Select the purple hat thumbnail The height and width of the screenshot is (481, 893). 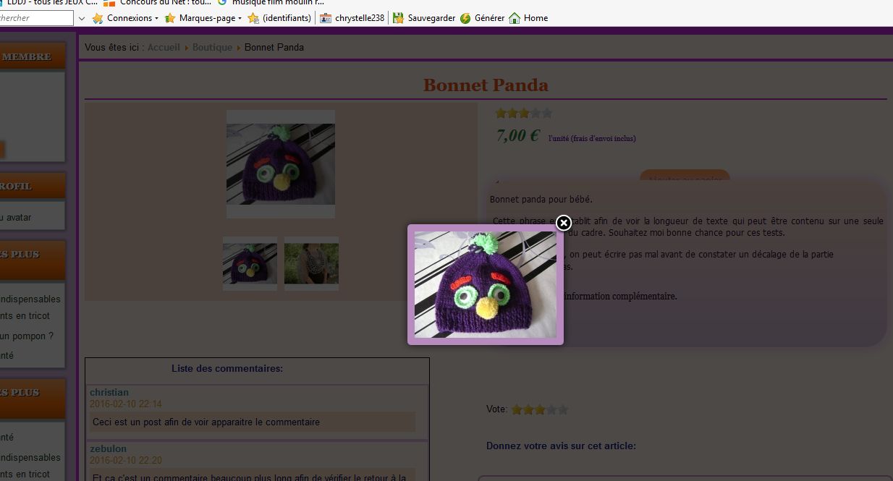pos(250,263)
